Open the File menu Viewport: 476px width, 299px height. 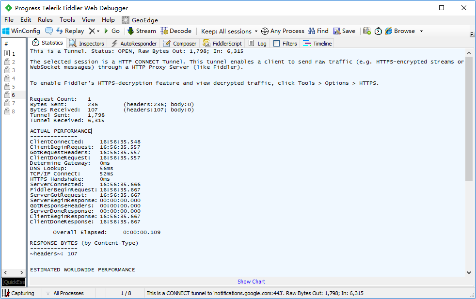(x=9, y=20)
